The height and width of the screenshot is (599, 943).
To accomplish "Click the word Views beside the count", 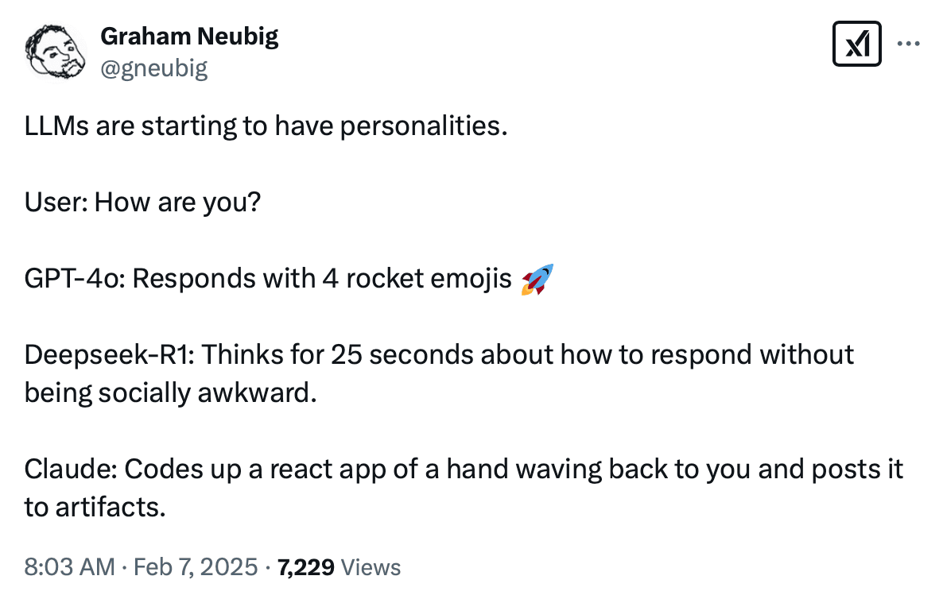I will [371, 567].
